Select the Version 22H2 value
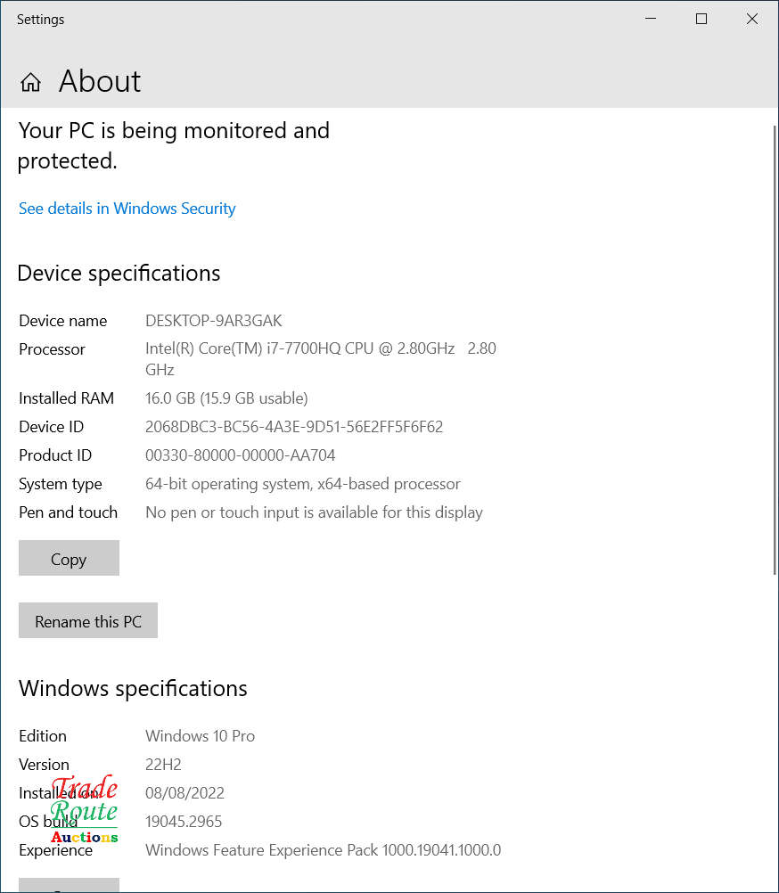The image size is (779, 893). point(161,764)
